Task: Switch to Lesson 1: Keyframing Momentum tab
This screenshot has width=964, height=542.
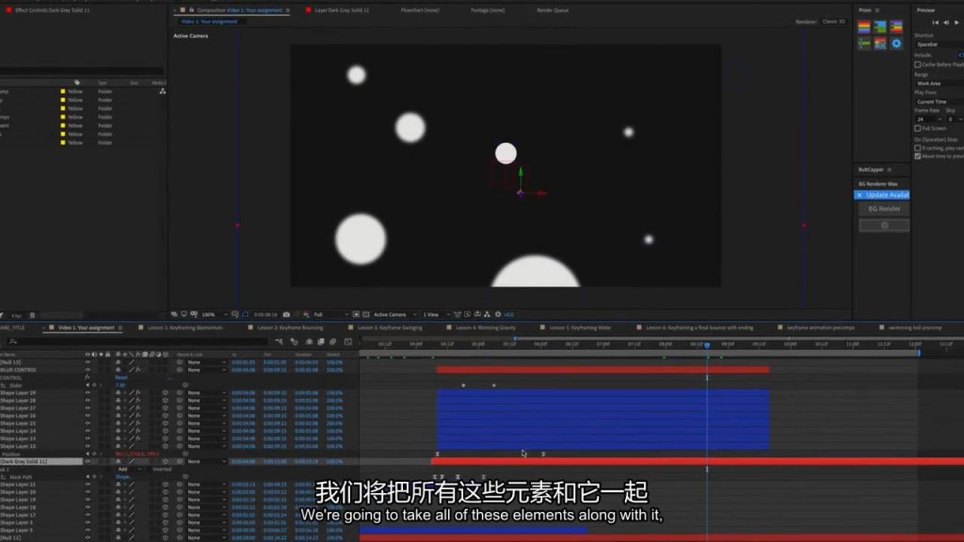Action: pos(185,328)
